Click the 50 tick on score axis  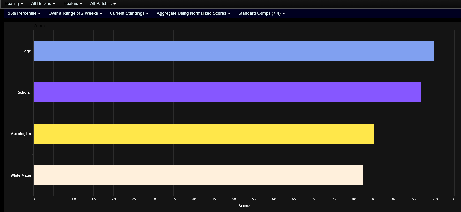click(x=234, y=199)
